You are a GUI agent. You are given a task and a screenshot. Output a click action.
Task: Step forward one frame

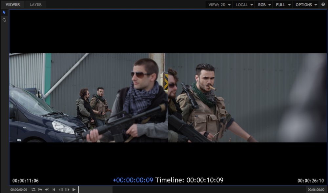click(x=67, y=190)
